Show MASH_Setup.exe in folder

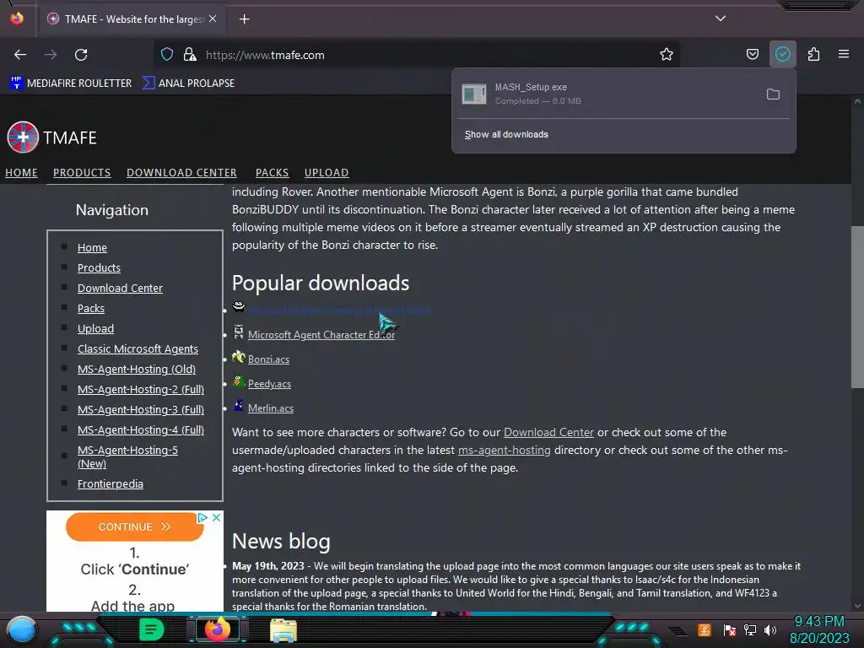[x=773, y=94]
